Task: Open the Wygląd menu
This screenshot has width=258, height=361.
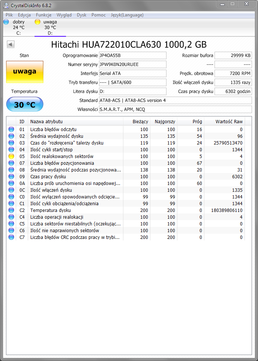Action: [64, 15]
